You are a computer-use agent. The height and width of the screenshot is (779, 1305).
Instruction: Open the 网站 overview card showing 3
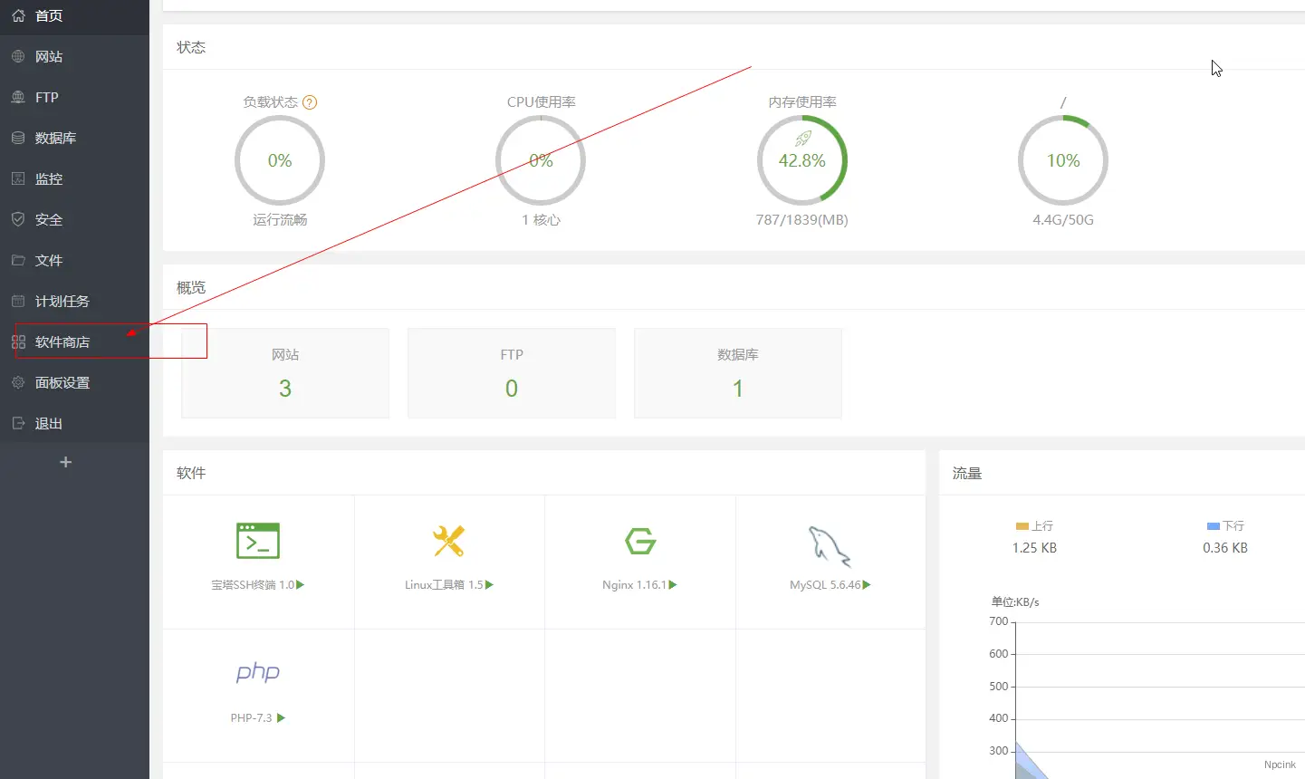click(x=285, y=373)
